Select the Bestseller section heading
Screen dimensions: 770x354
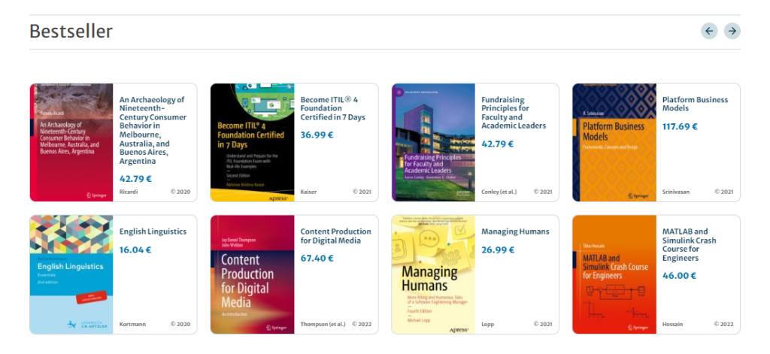click(x=71, y=32)
